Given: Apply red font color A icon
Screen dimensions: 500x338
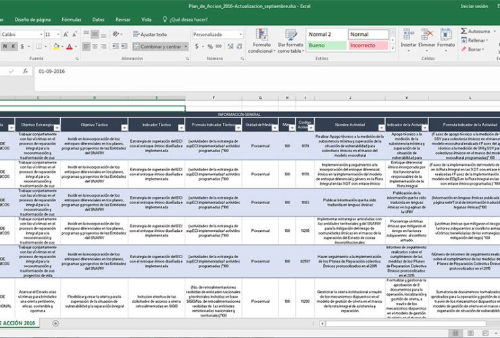Looking at the screenshot, I should (69, 47).
